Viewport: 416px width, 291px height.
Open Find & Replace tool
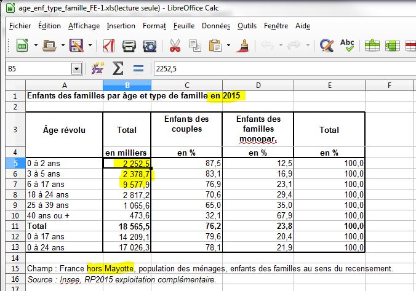(x=327, y=46)
